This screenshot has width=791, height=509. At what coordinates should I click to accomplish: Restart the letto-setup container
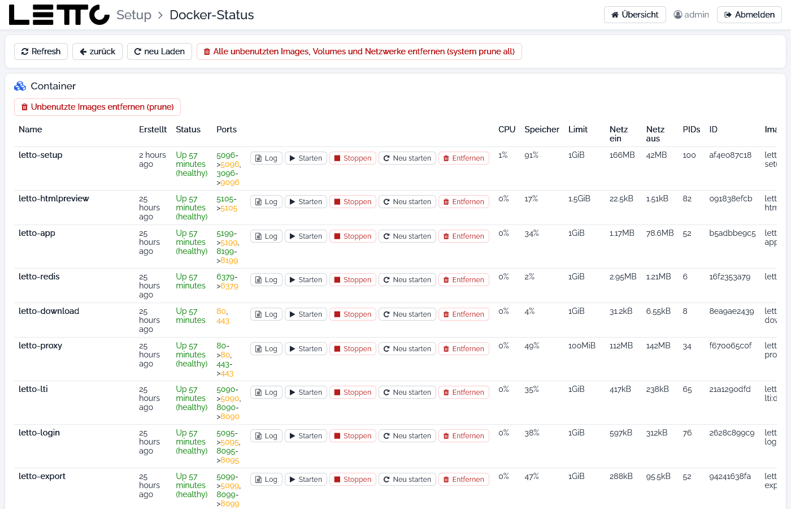click(407, 158)
